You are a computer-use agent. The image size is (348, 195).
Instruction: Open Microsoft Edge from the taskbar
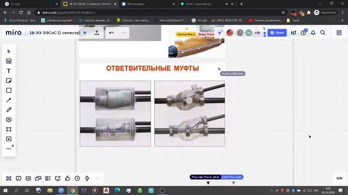click(x=117, y=190)
